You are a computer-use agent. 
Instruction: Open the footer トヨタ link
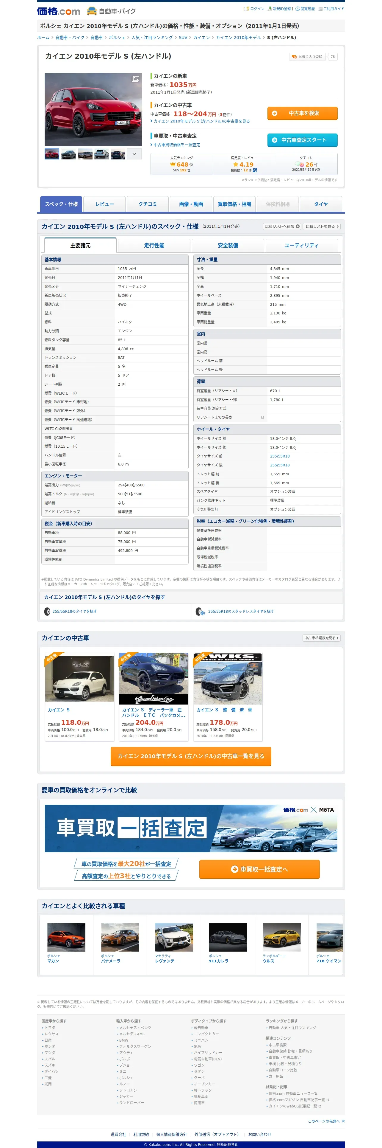click(50, 1028)
